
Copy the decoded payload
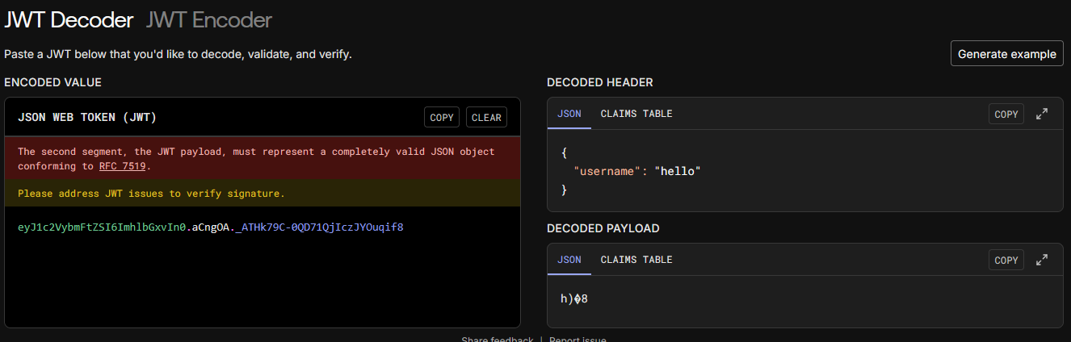point(1006,260)
